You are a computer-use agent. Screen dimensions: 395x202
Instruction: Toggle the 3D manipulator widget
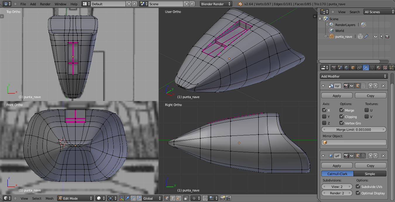coord(122,198)
